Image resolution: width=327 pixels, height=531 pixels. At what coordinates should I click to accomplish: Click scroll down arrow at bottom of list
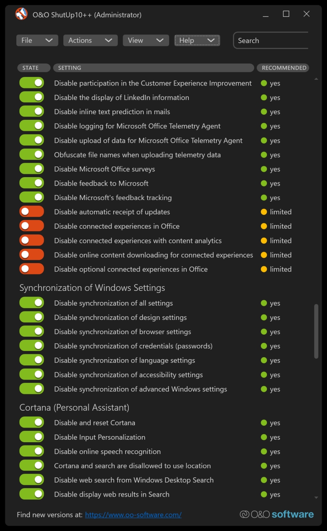pos(316,498)
